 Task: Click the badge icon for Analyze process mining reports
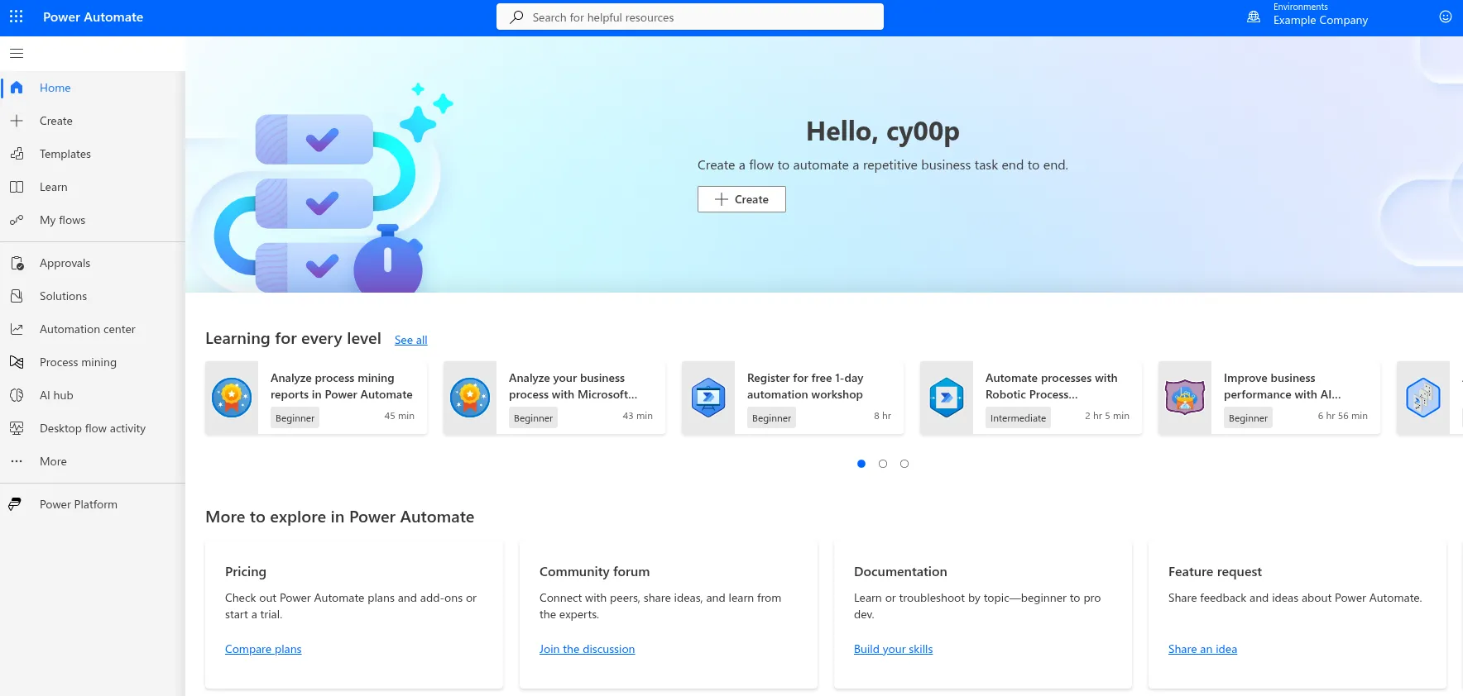tap(232, 398)
